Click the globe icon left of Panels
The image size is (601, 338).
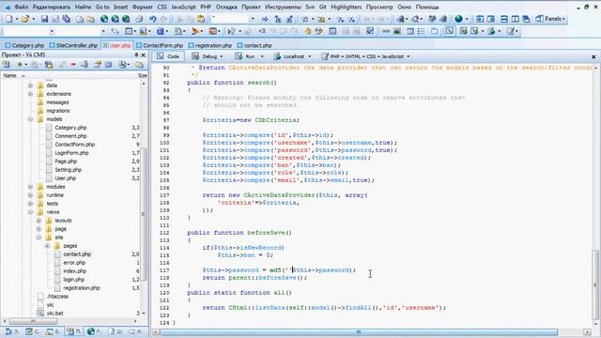click(x=458, y=19)
